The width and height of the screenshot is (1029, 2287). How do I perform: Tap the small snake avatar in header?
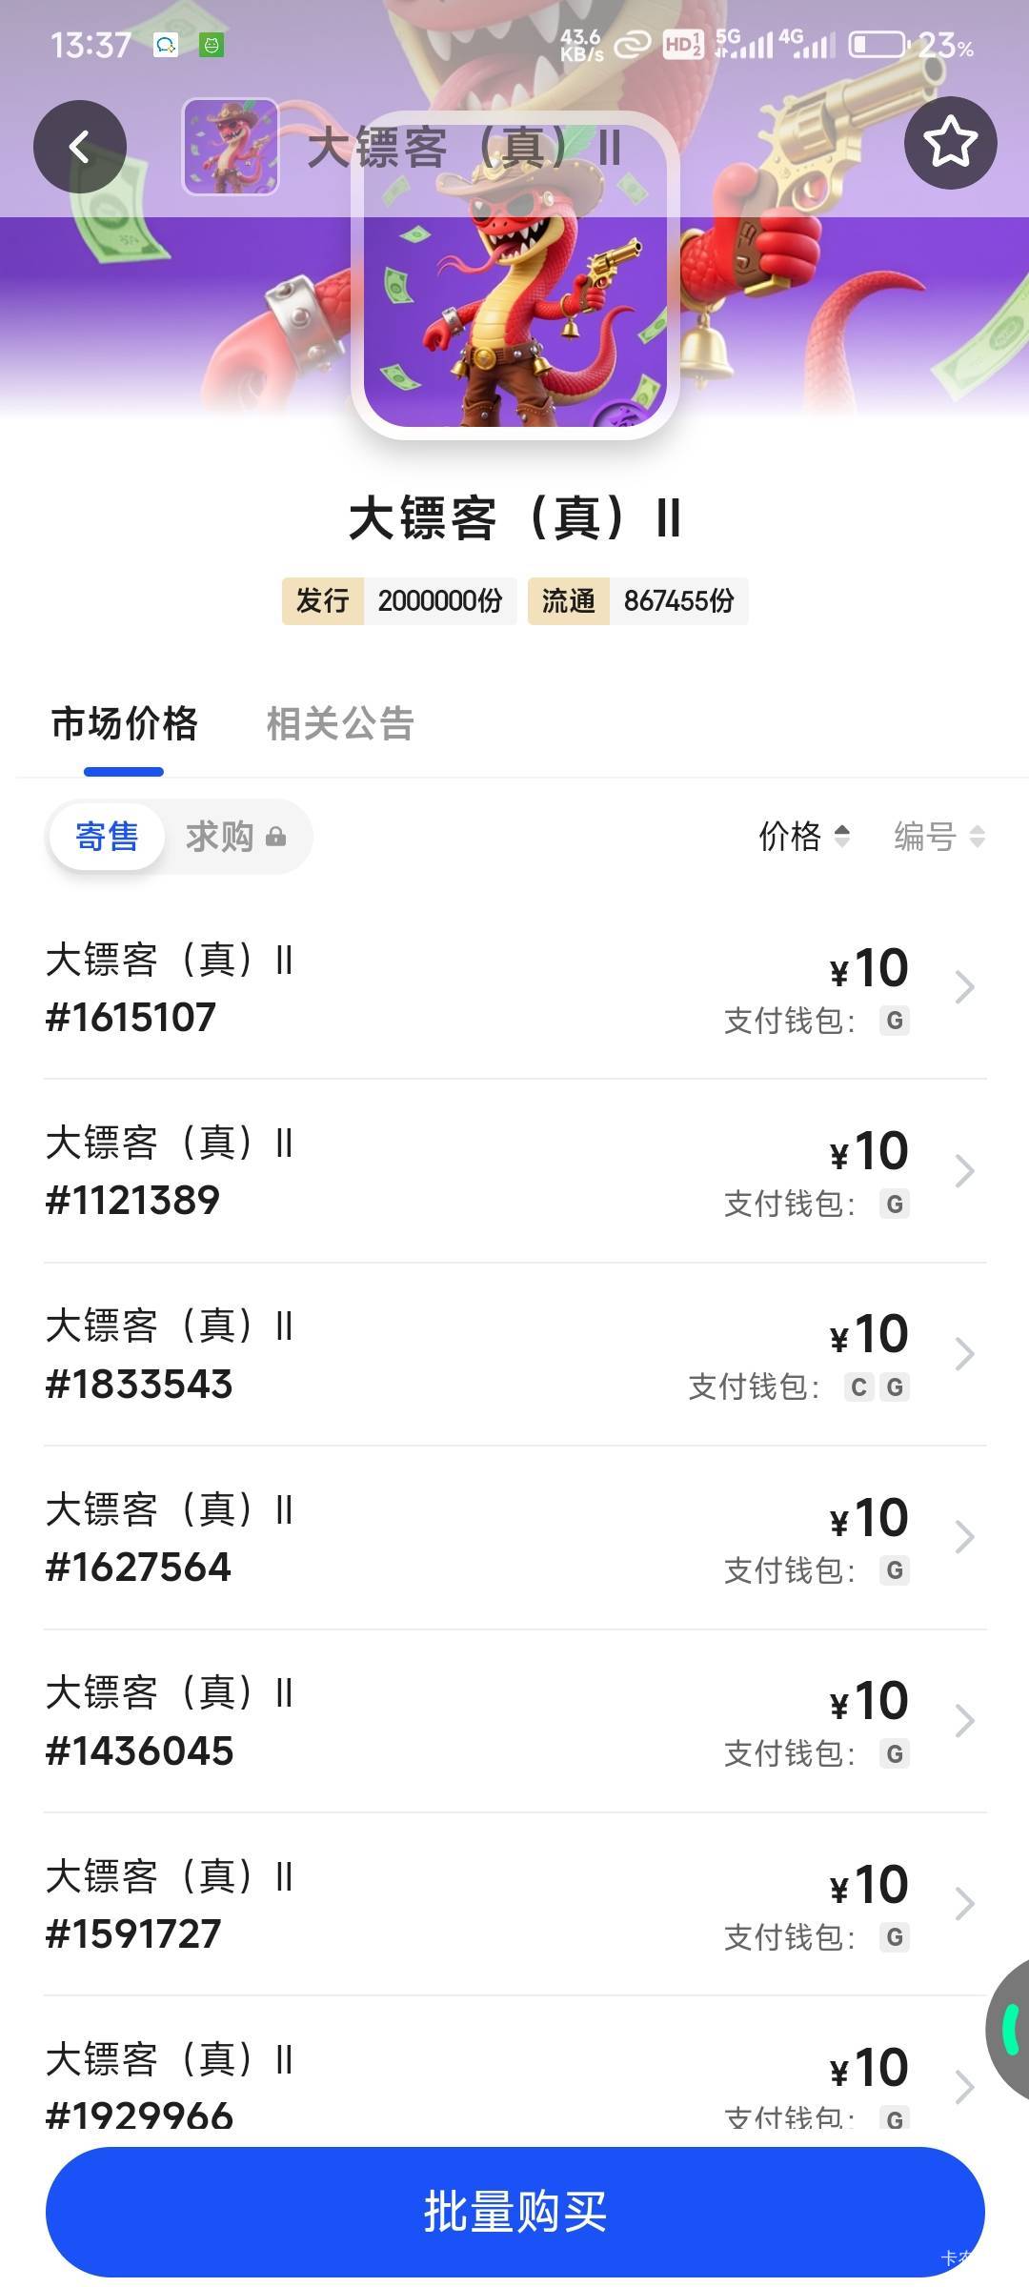(x=231, y=147)
